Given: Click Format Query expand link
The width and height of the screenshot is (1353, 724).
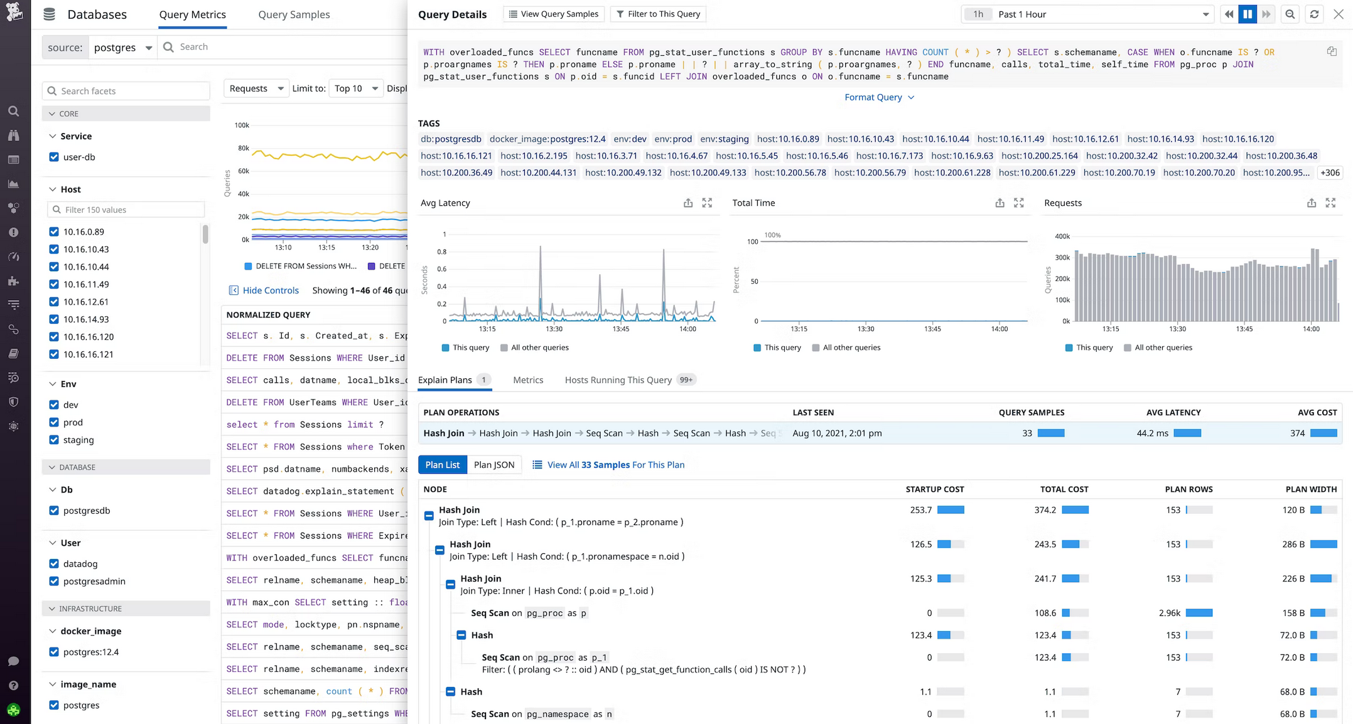Looking at the screenshot, I should [880, 97].
